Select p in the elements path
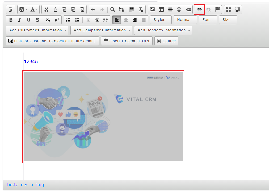This screenshot has height=191, width=269. pyautogui.click(x=32, y=185)
